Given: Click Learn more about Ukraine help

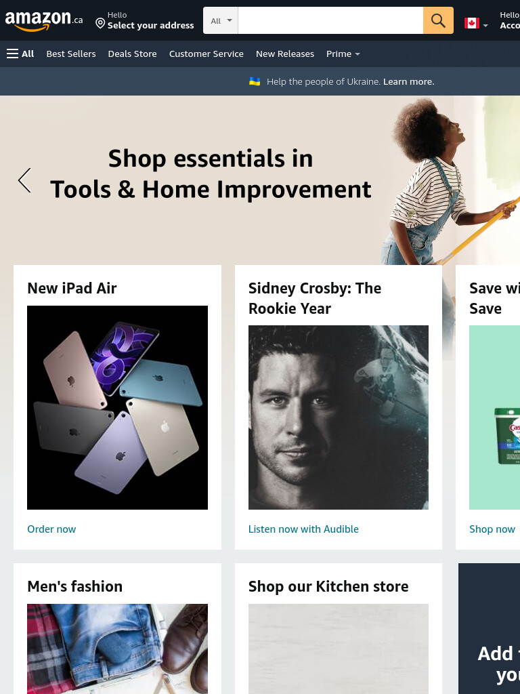Looking at the screenshot, I should (408, 81).
